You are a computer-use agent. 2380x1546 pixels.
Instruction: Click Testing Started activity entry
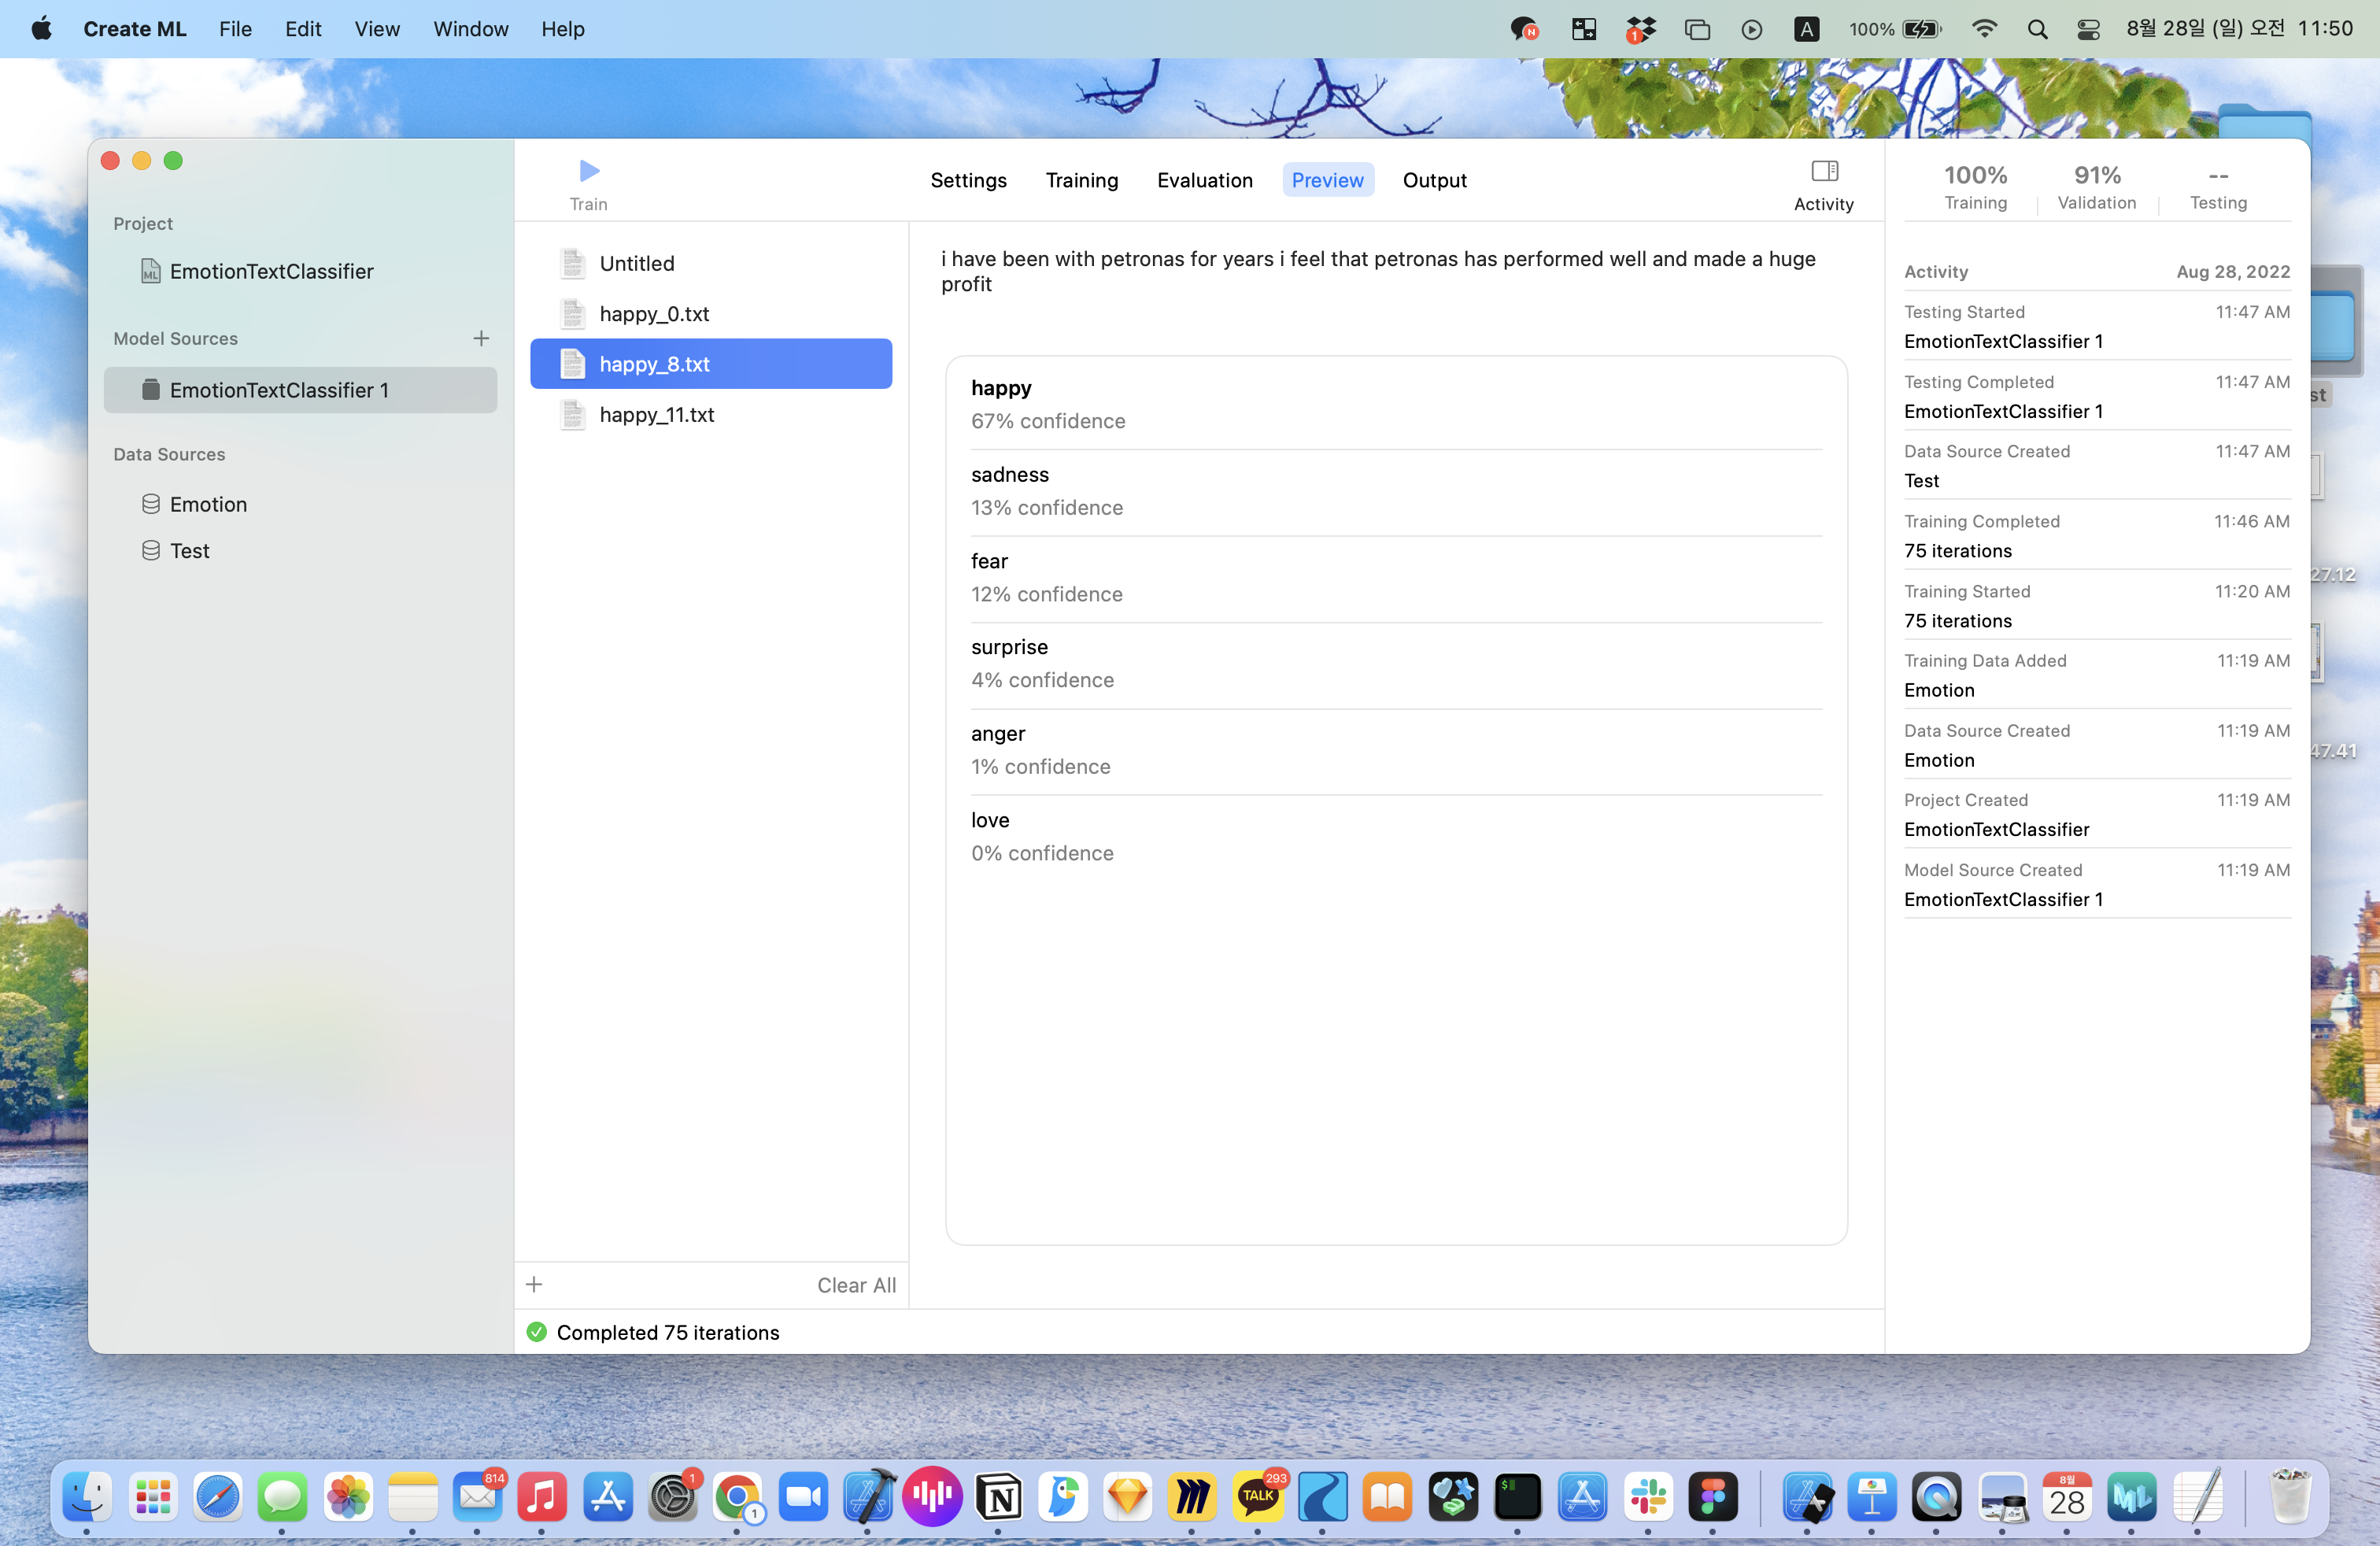point(2097,327)
